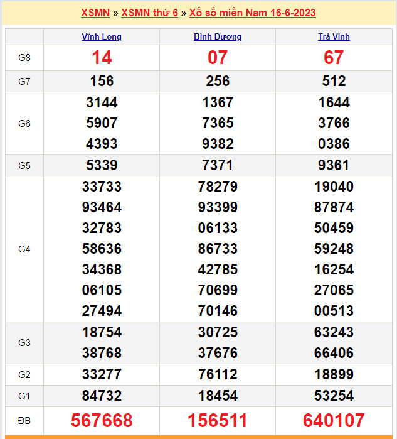
Task: Click Trà Vinh G8 number 67
Action: pyautogui.click(x=334, y=58)
